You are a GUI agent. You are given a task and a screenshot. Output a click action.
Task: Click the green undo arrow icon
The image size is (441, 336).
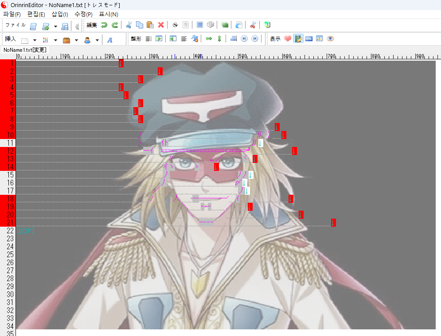104,25
